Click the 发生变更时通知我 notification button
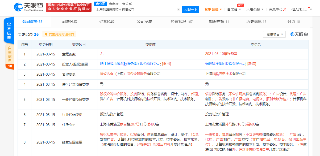 pyautogui.click(x=60, y=34)
